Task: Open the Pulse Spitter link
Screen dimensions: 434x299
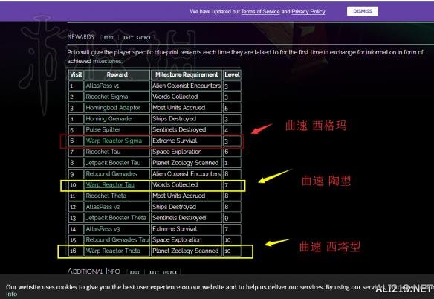Action: (x=103, y=129)
